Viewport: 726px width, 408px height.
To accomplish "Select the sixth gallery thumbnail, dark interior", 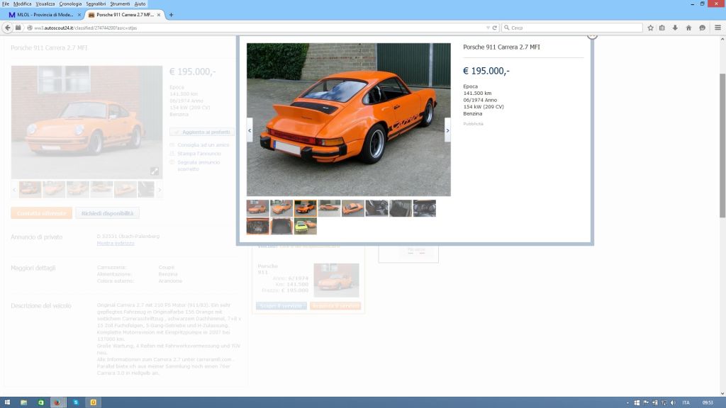I will click(x=377, y=208).
